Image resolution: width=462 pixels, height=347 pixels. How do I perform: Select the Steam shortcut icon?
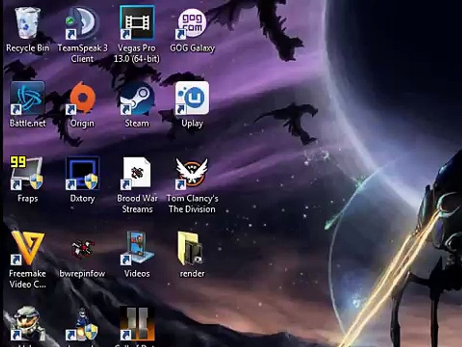[x=137, y=98]
